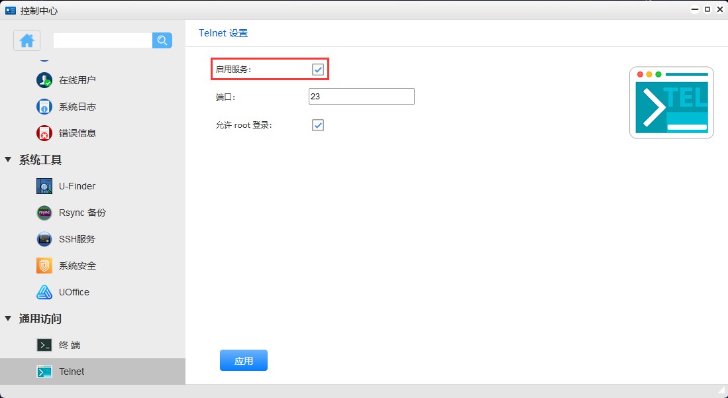Click inside the 端口 port input field

[x=361, y=96]
